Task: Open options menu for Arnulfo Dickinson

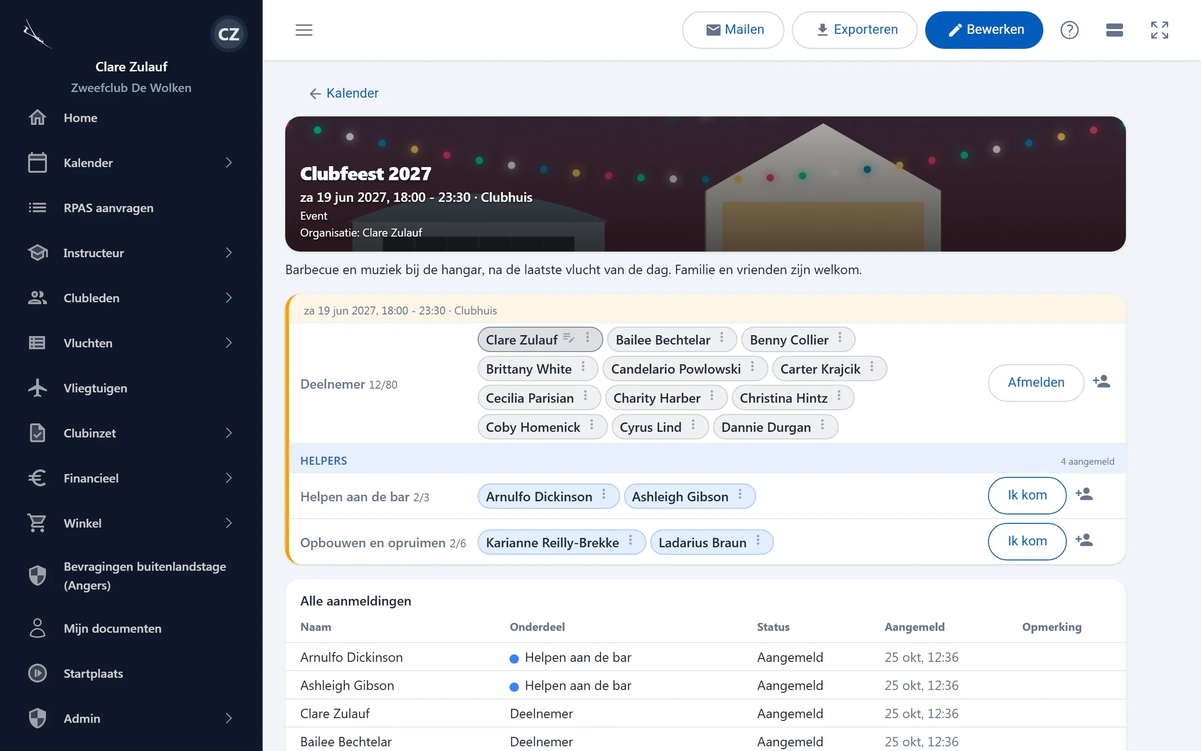Action: tap(603, 494)
